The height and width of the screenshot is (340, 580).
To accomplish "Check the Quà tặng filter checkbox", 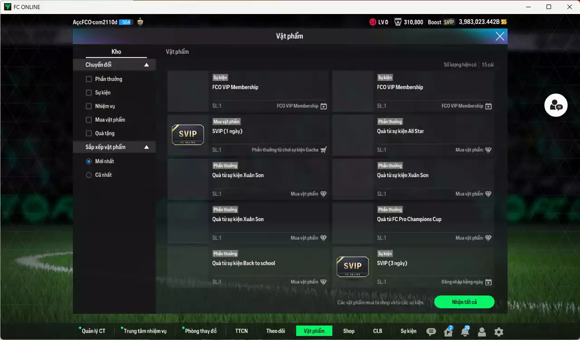I will (89, 133).
